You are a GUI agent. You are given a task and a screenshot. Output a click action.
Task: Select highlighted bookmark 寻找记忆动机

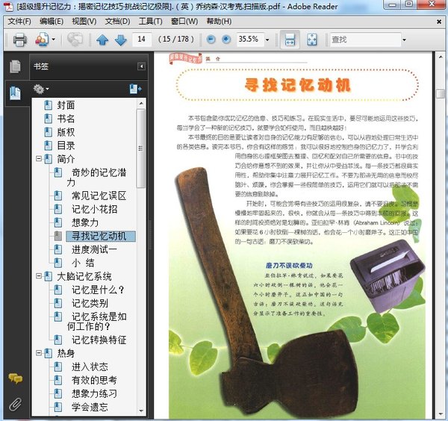101,236
